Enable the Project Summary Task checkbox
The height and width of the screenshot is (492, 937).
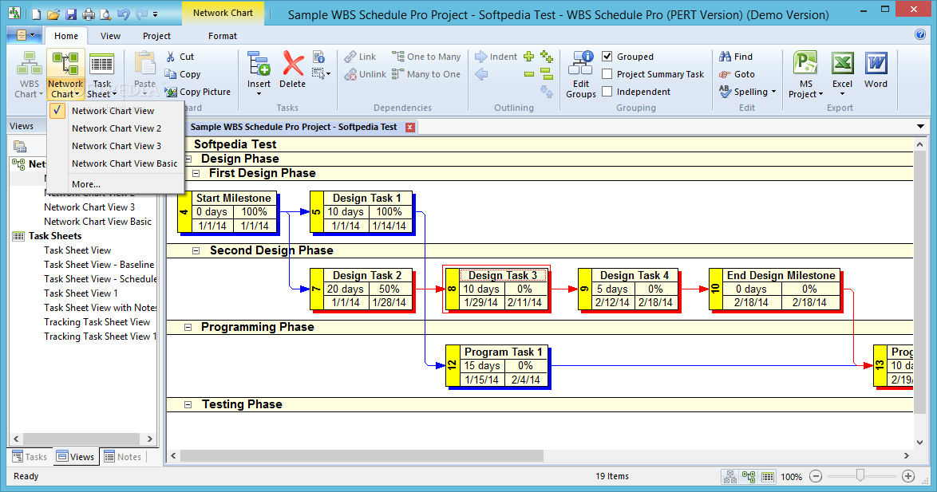click(x=607, y=74)
